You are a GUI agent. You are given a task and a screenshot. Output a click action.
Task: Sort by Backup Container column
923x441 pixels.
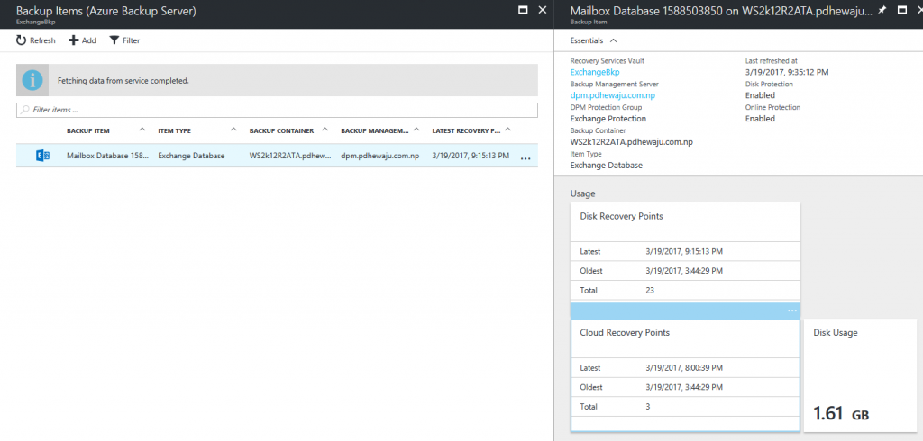coord(283,130)
